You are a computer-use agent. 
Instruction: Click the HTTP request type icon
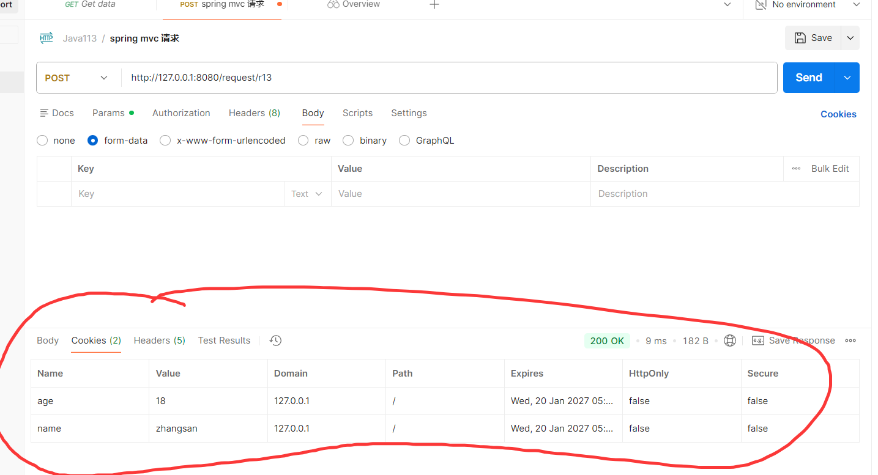47,38
